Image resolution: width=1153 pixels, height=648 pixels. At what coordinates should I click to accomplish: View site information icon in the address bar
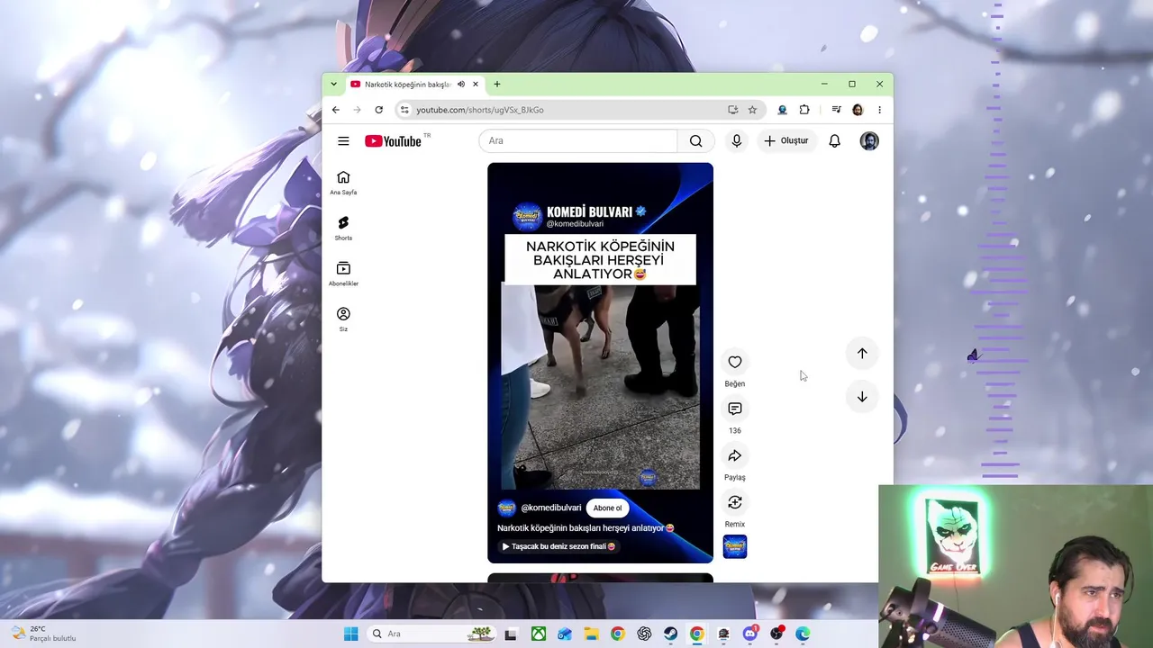pos(404,110)
